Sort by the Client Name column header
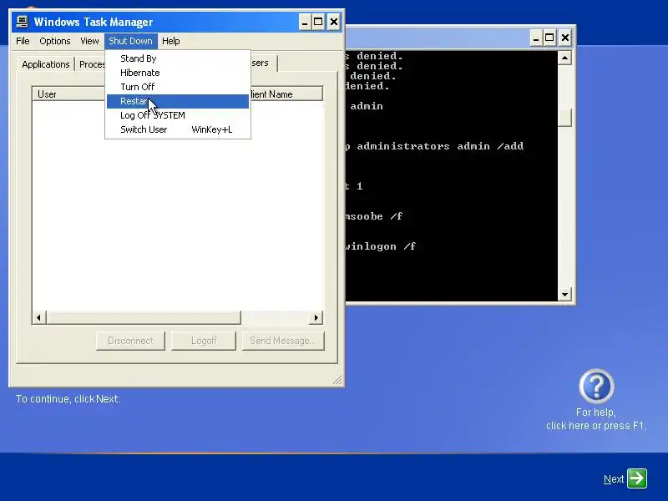The height and width of the screenshot is (501, 668). tap(286, 94)
